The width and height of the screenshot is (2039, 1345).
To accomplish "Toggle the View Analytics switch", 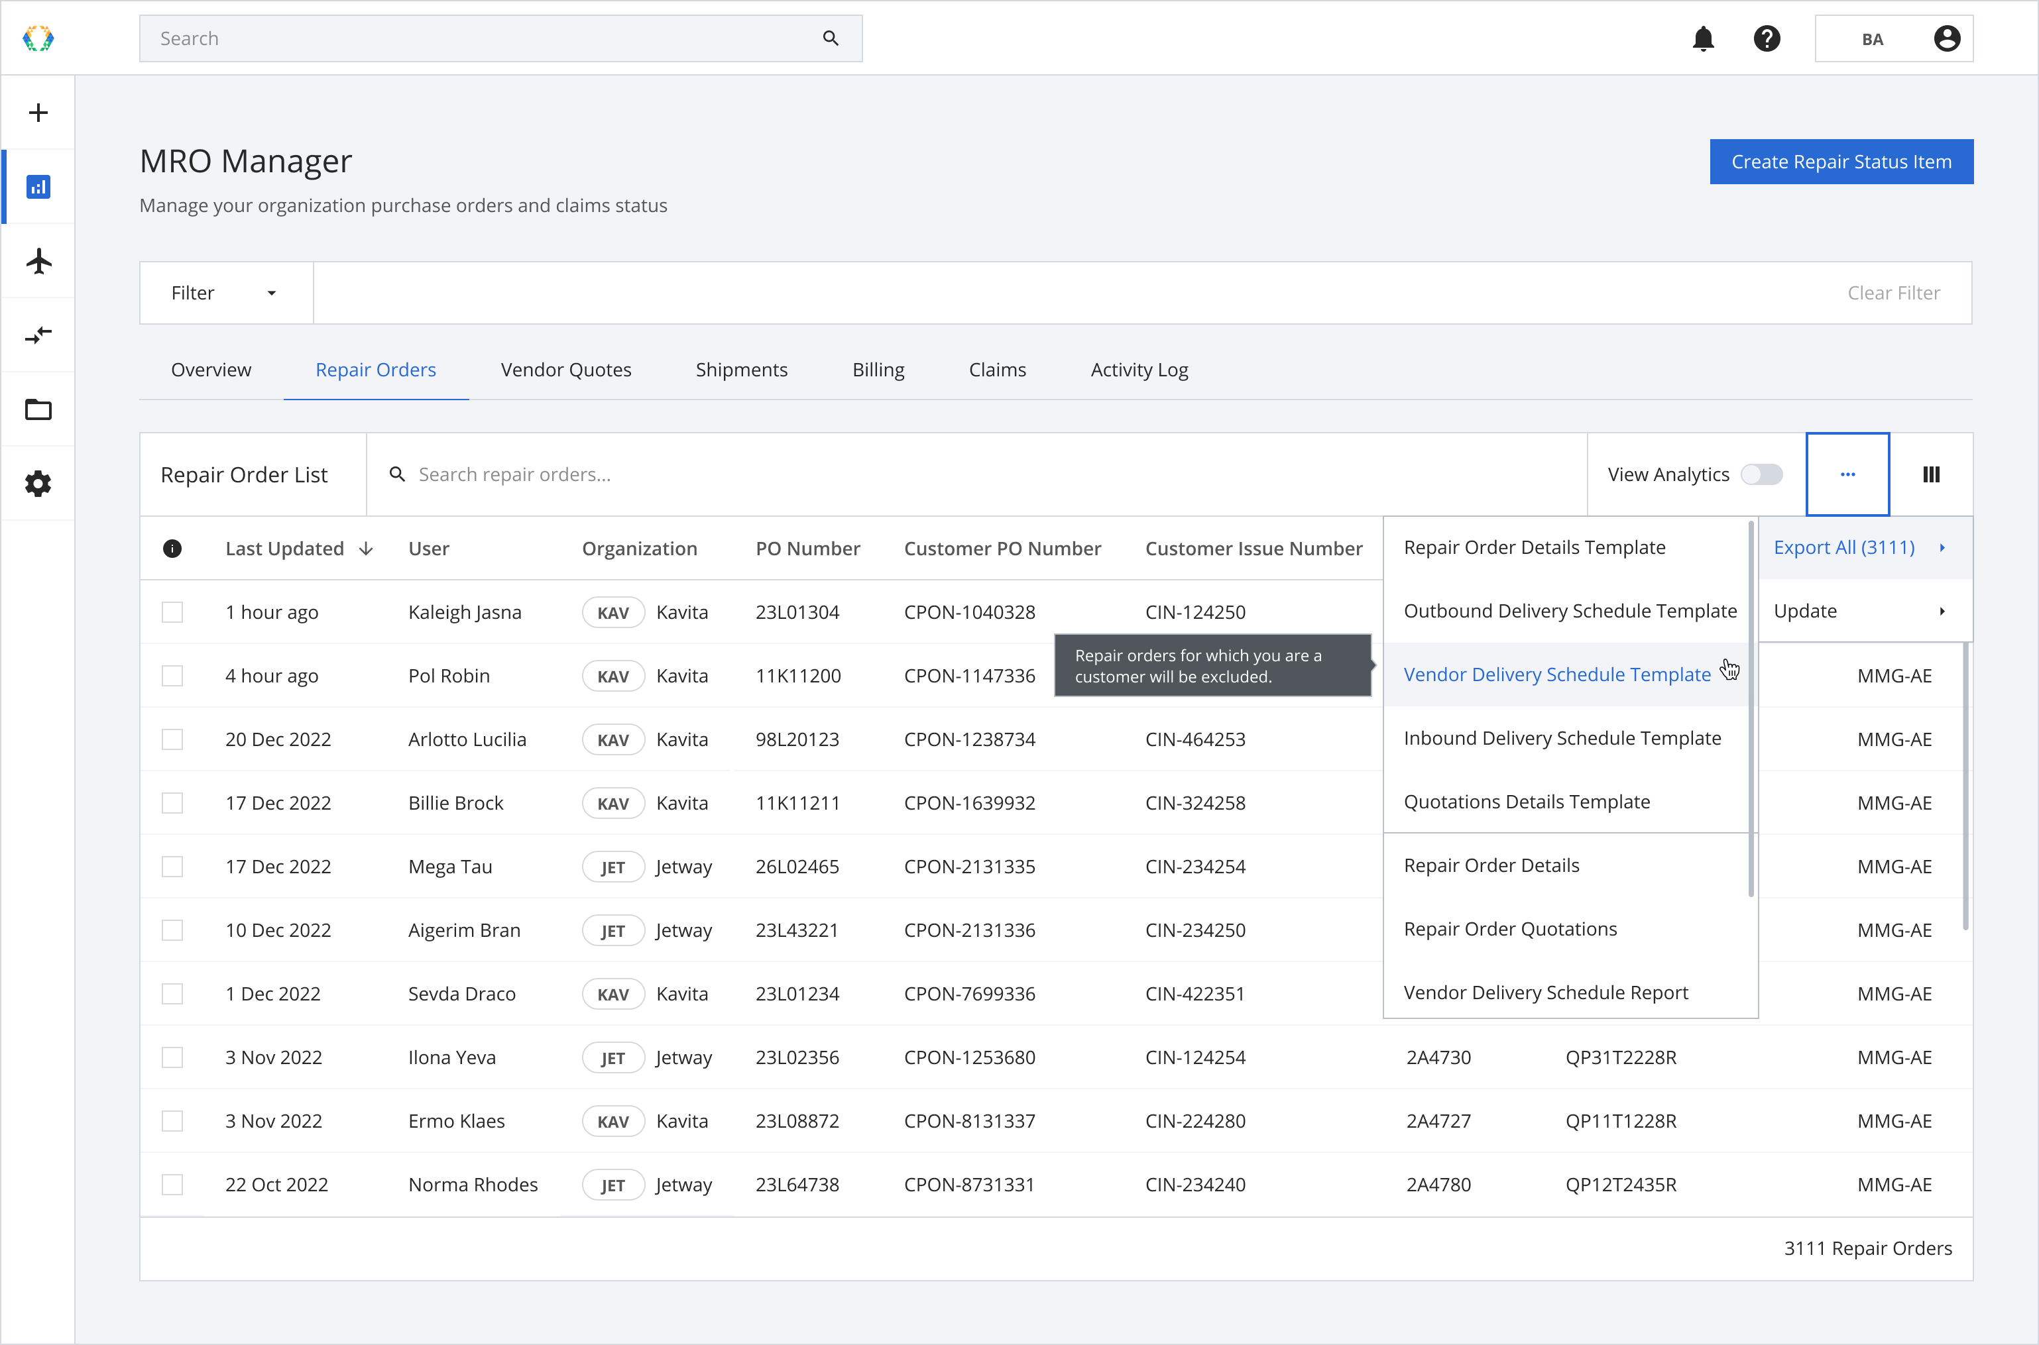I will 1762,474.
